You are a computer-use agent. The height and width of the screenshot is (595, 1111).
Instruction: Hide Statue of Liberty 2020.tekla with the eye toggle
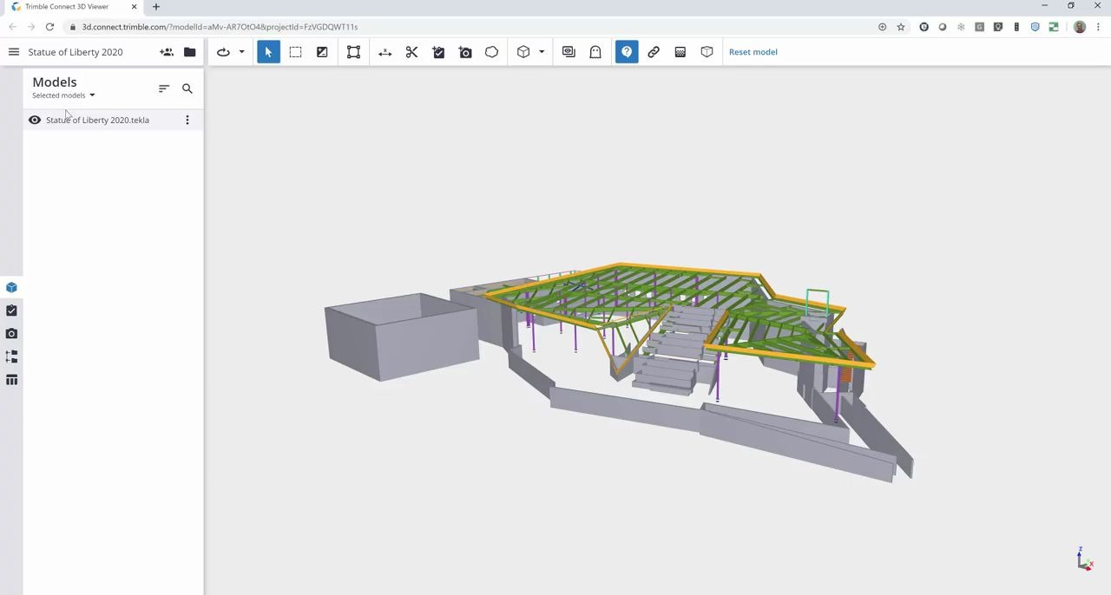tap(35, 120)
